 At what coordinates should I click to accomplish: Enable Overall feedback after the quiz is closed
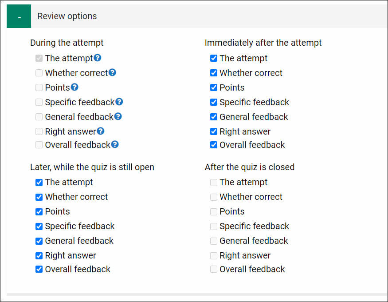pos(214,269)
